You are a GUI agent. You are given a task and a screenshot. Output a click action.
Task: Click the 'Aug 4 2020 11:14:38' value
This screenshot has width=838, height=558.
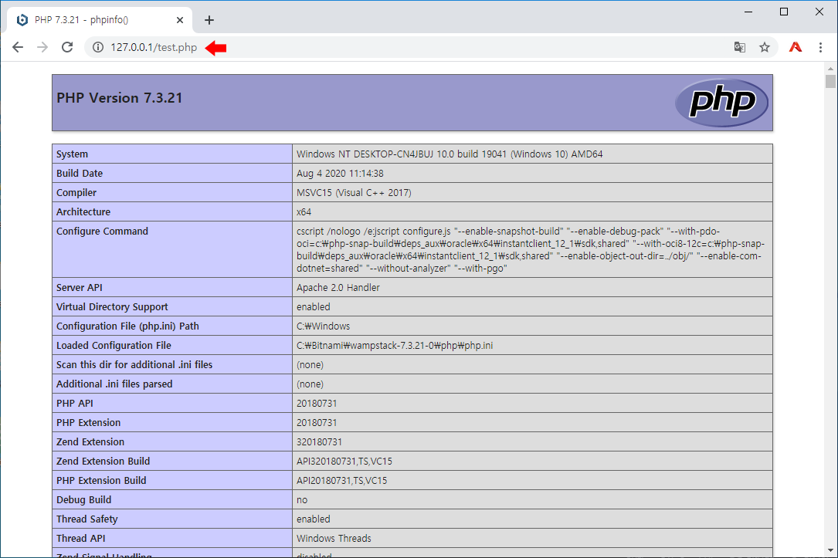tap(340, 174)
